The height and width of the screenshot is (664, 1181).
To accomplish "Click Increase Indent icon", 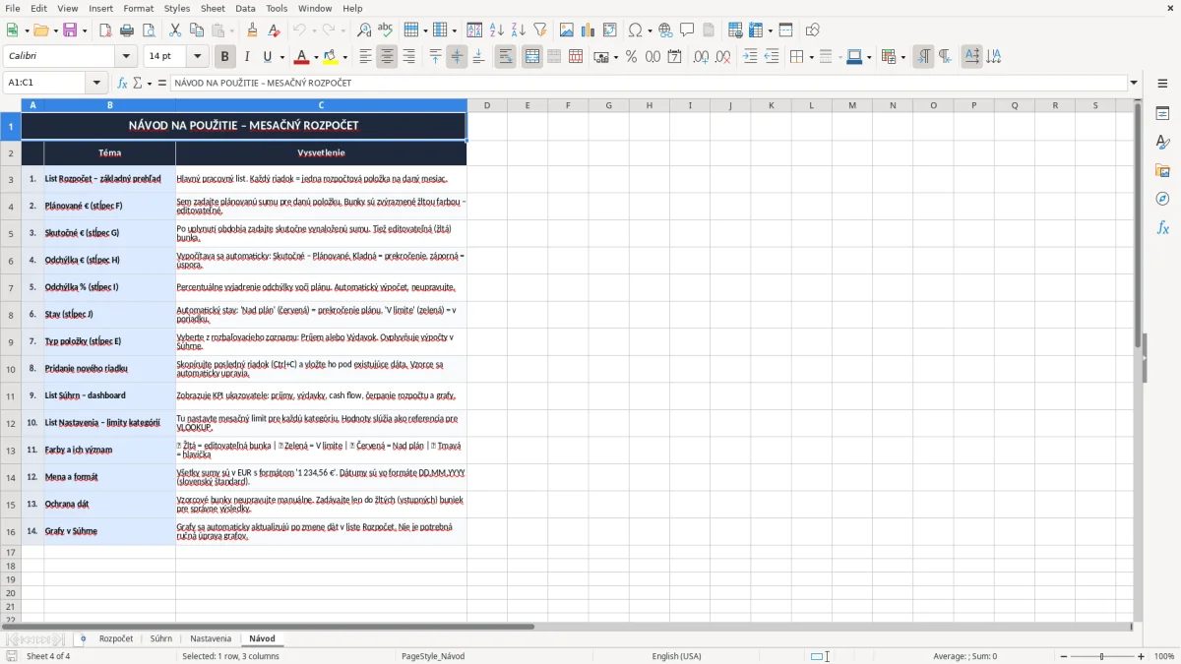I will tap(750, 57).
